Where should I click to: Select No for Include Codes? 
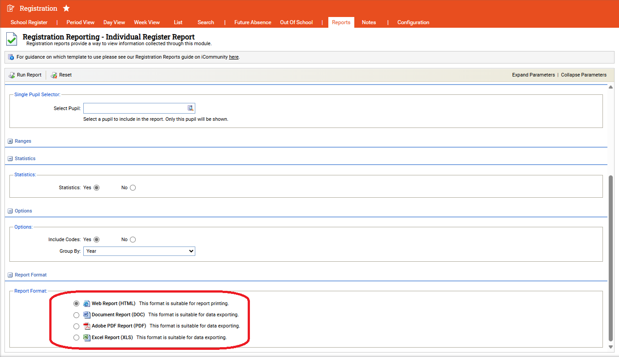click(133, 240)
